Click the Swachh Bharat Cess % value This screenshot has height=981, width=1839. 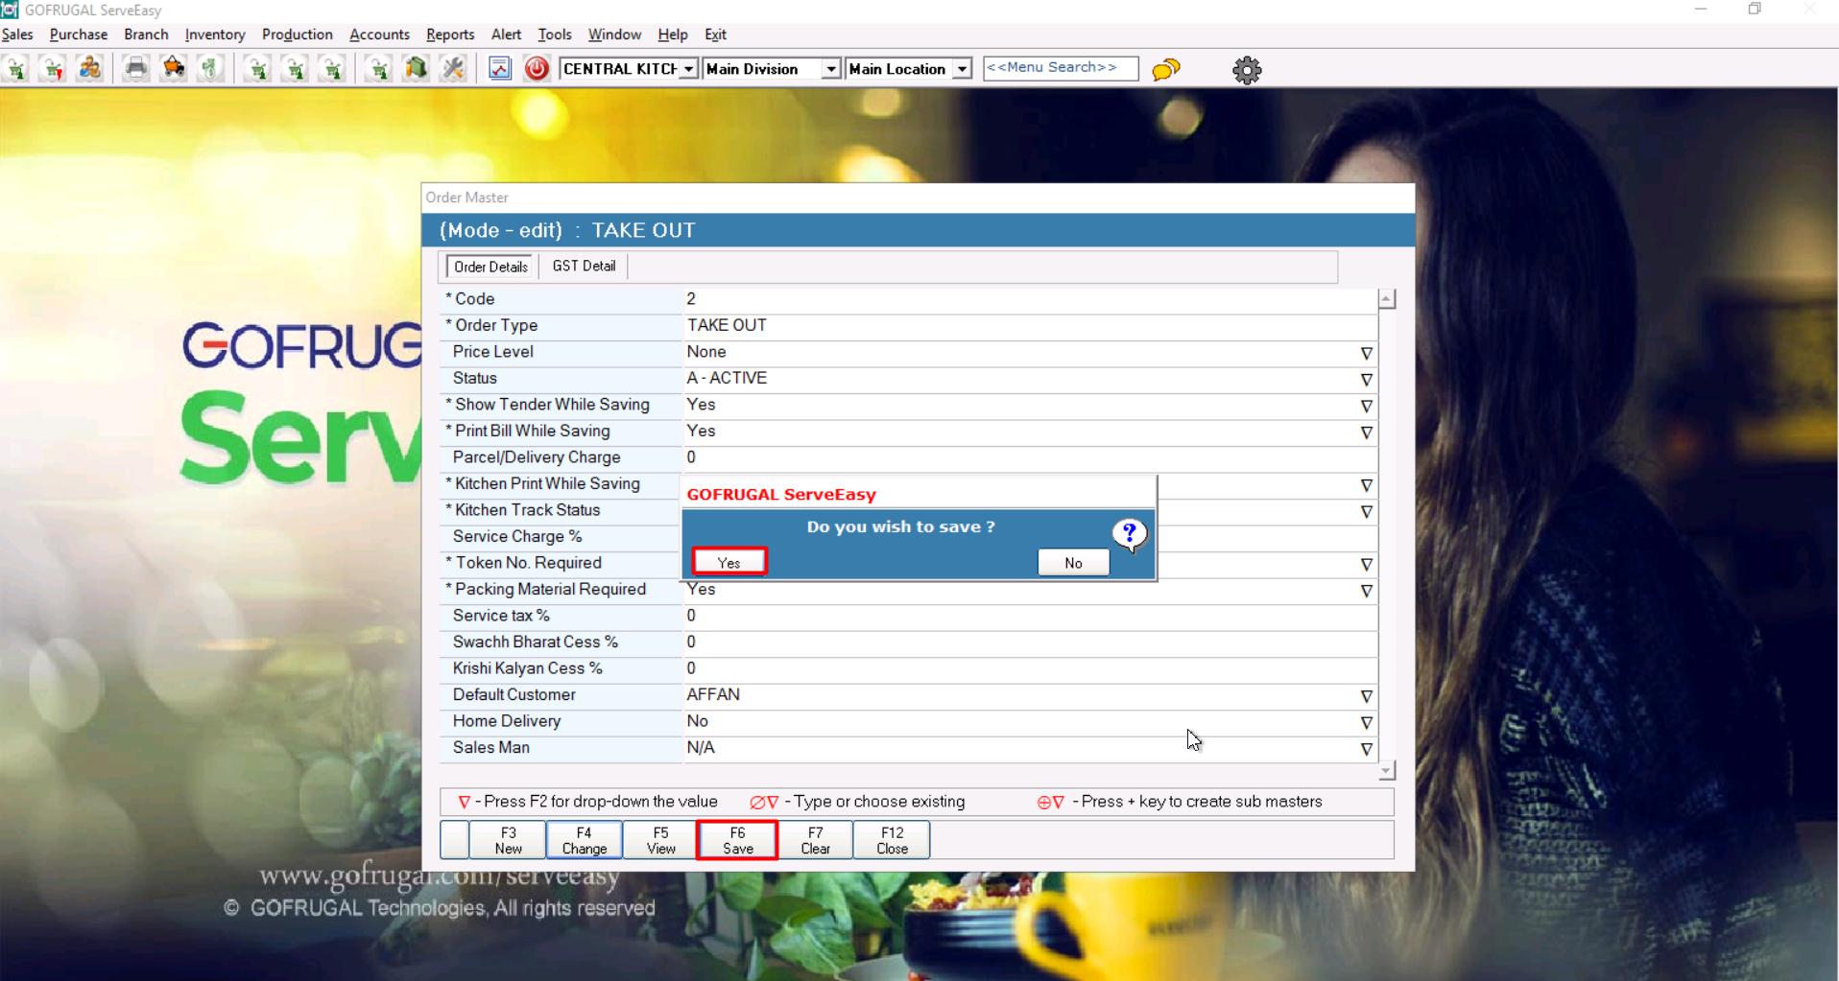point(1030,642)
